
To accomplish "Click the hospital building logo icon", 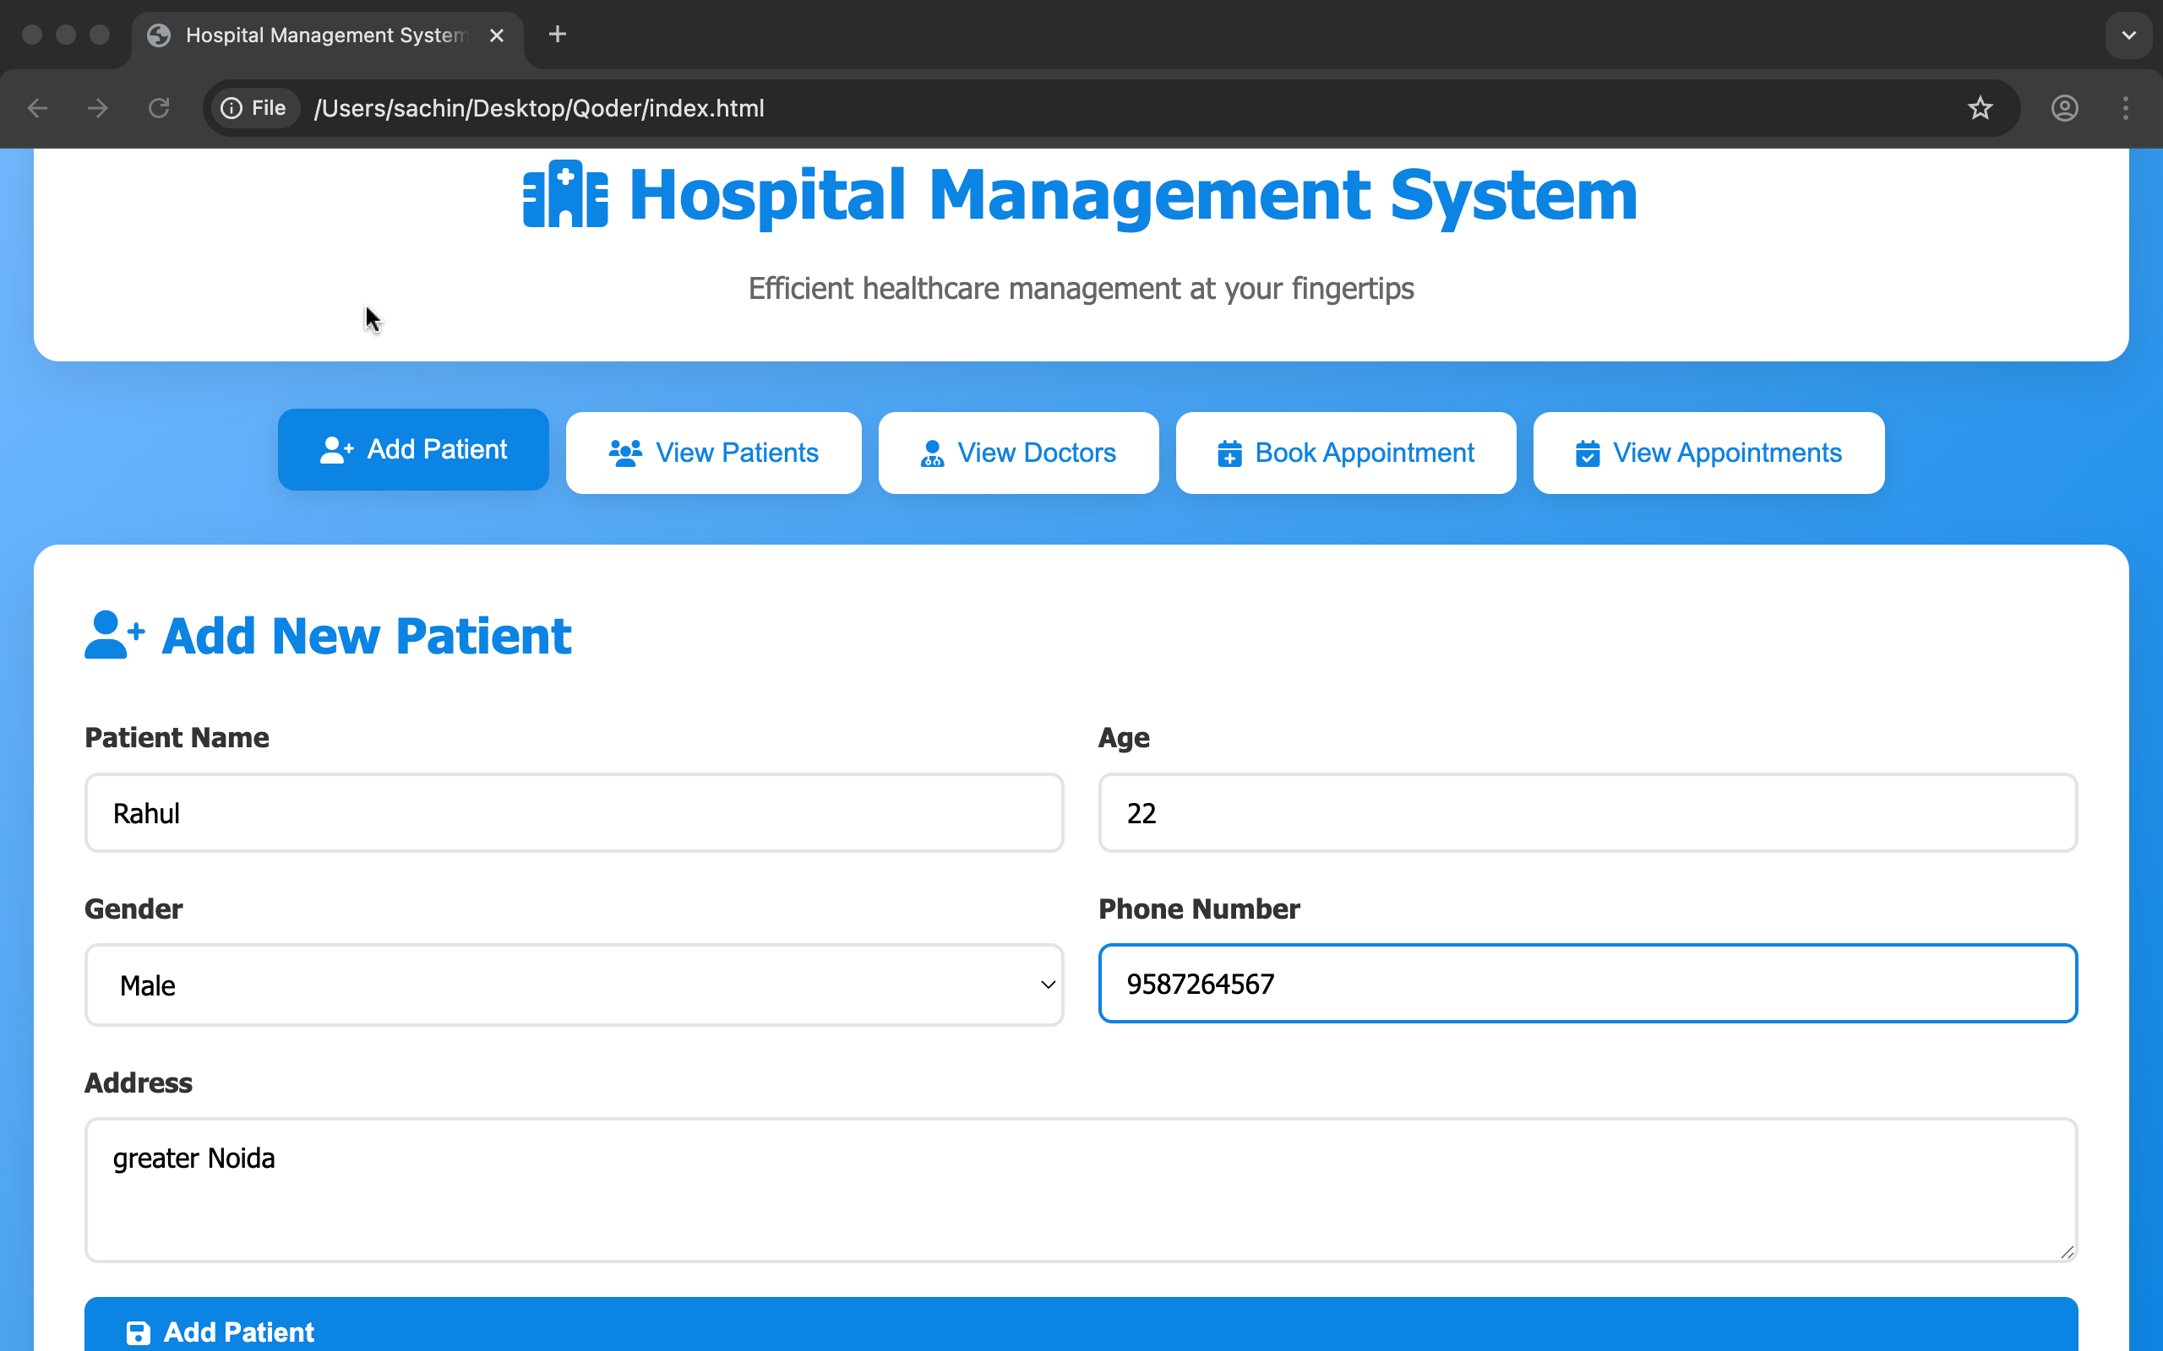I will tap(565, 195).
